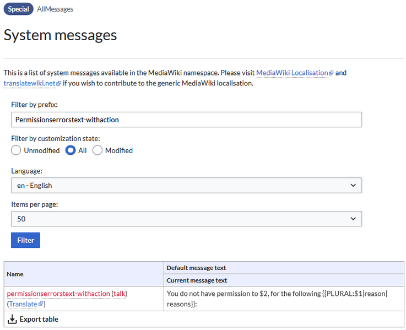The height and width of the screenshot is (330, 406).
Task: Open the MediaWiki Localisation link
Action: coord(292,73)
